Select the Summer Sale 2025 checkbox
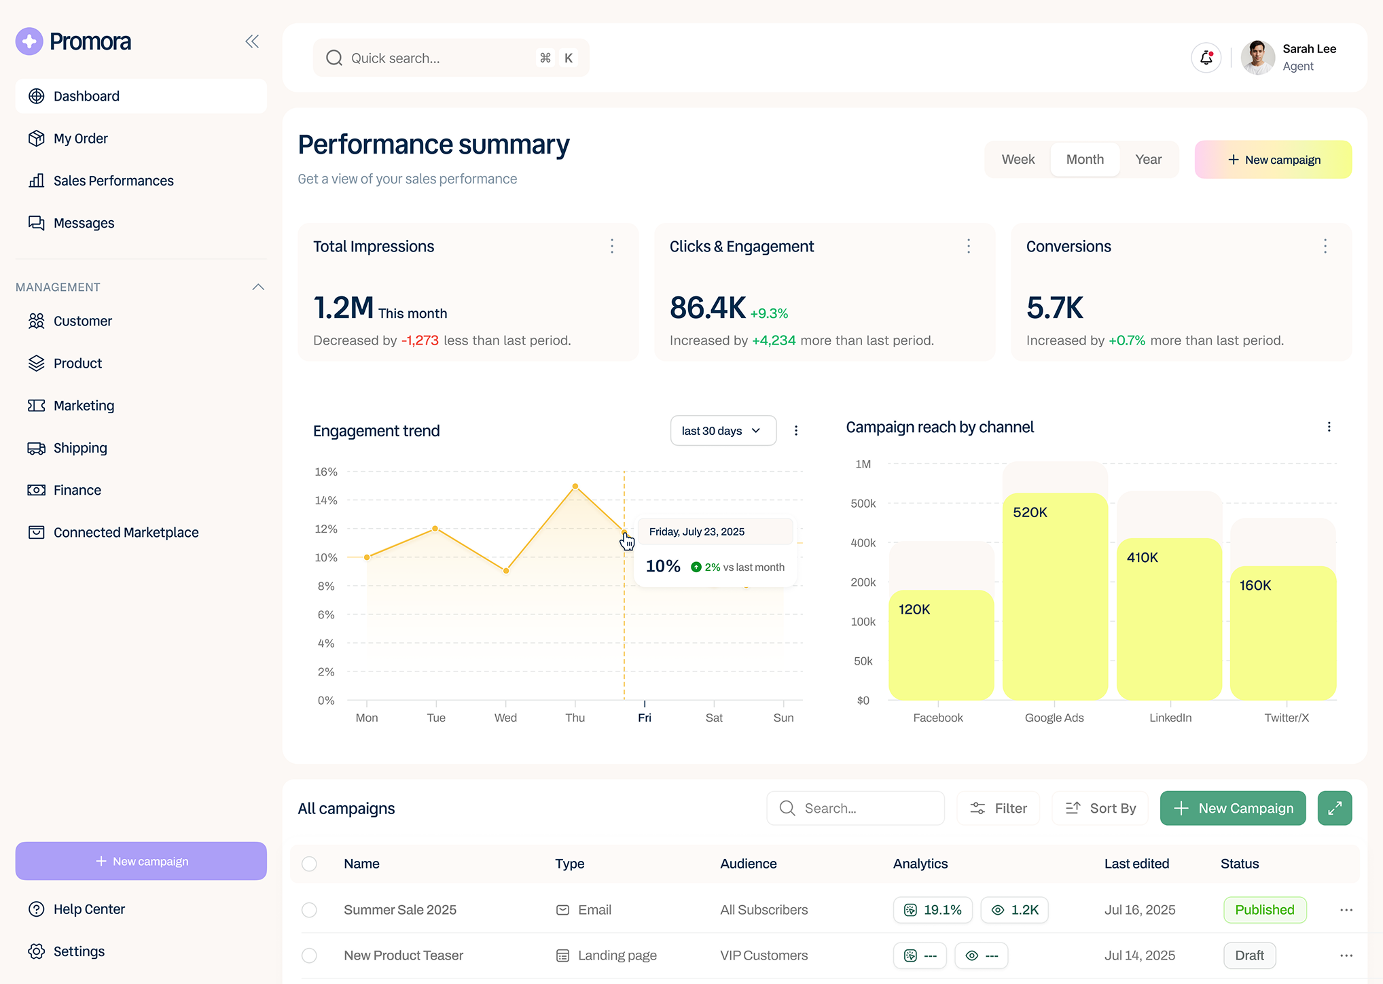 [x=309, y=910]
